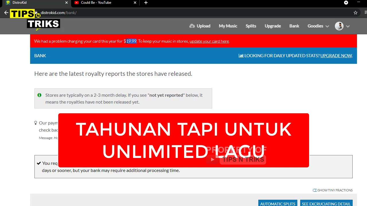Open the Upgrade menu item

(x=273, y=26)
